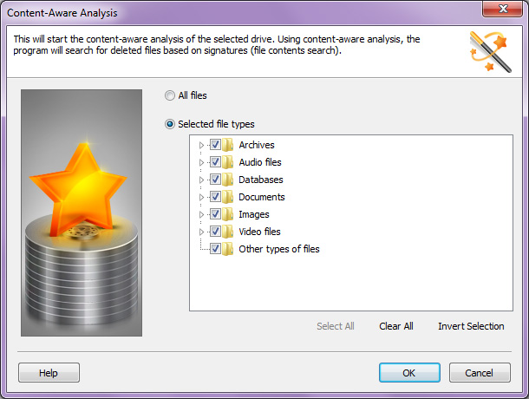Screen dimensions: 529x399
Task: Toggle the Audio files checkbox
Action: tap(215, 162)
